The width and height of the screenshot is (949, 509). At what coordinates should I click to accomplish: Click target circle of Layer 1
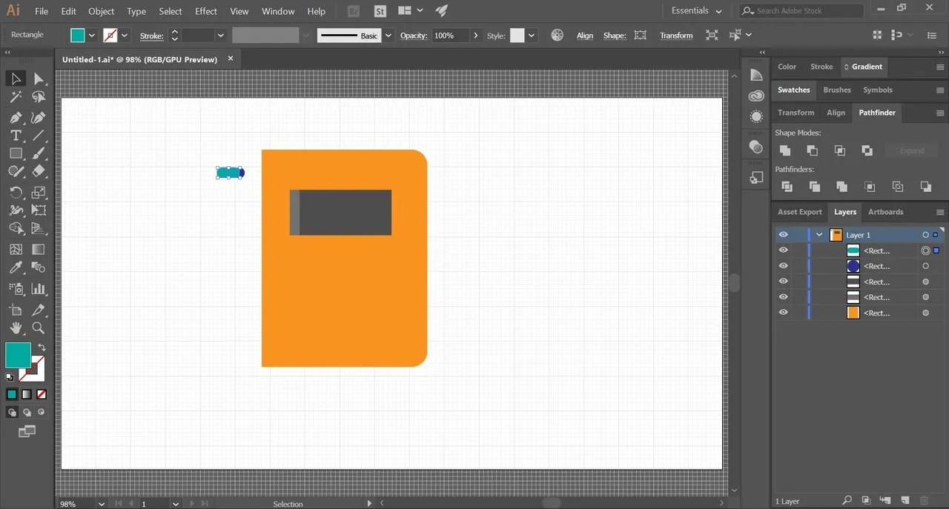(925, 235)
